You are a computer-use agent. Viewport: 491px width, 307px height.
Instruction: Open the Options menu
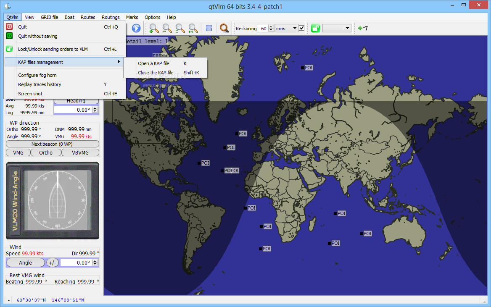pyautogui.click(x=153, y=17)
